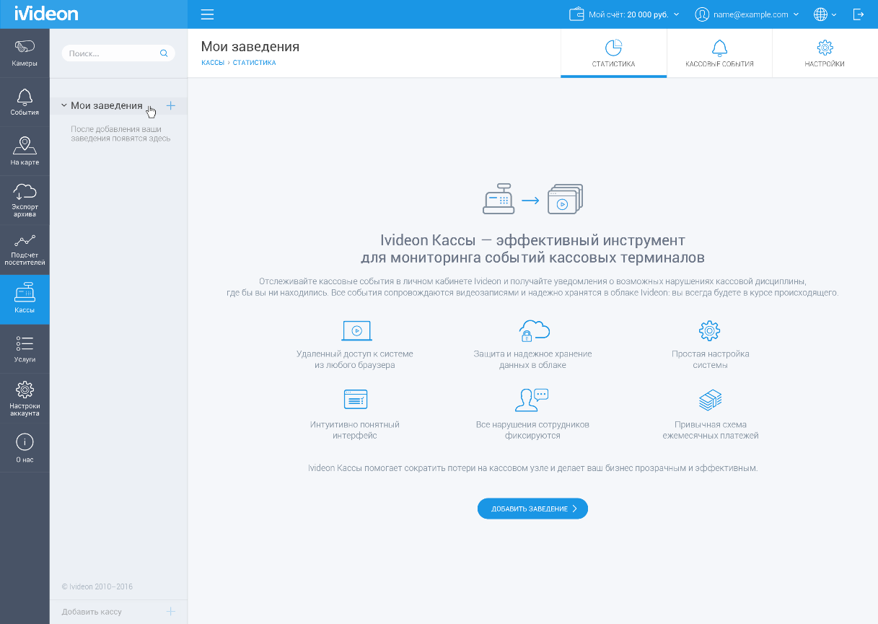Click the wallet balance icon
This screenshot has width=878, height=624.
pyautogui.click(x=576, y=14)
